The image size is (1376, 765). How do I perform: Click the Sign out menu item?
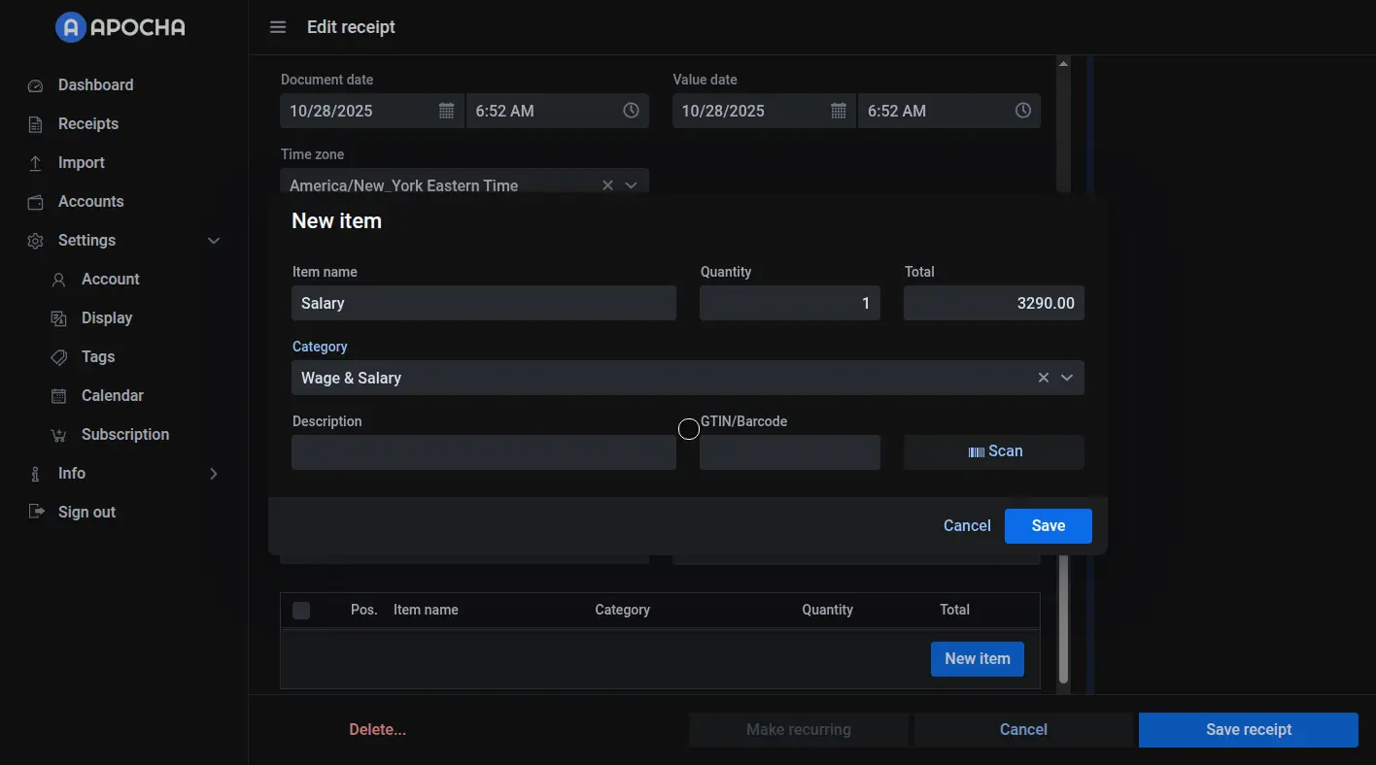pos(86,513)
